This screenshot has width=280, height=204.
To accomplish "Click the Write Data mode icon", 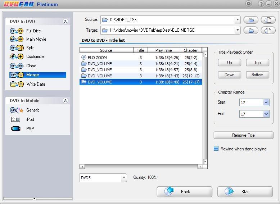I will coord(17,84).
